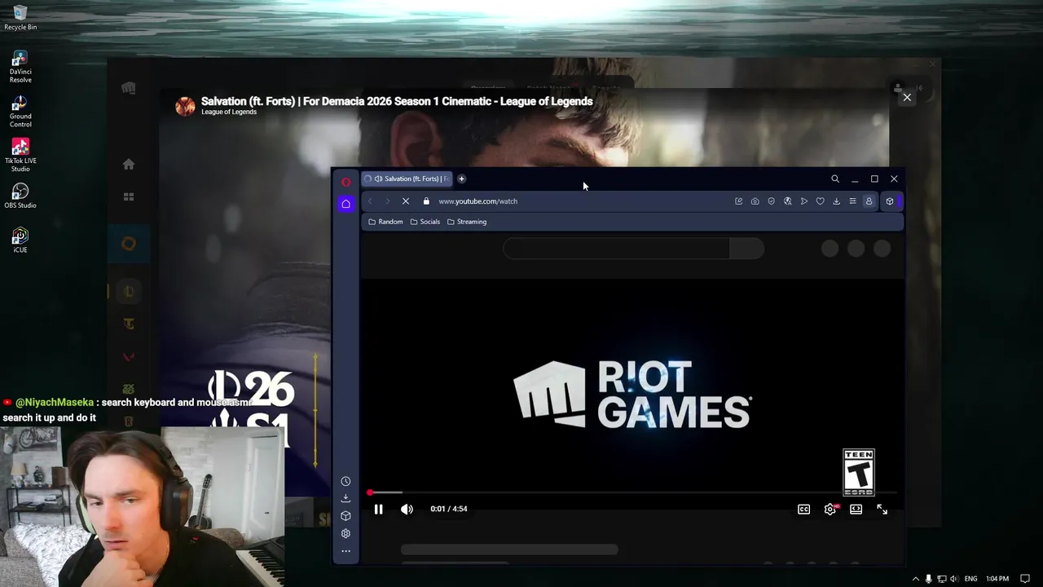This screenshot has width=1043, height=587.
Task: Click the Salvation cinematic video title
Action: click(397, 101)
